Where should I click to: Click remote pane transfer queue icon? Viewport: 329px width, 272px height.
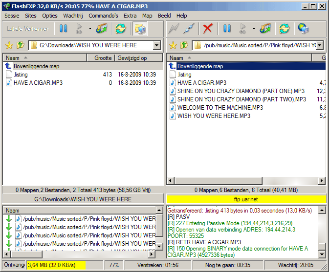[x=265, y=28]
